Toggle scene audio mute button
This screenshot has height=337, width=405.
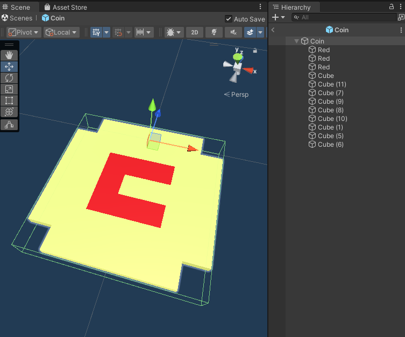233,32
